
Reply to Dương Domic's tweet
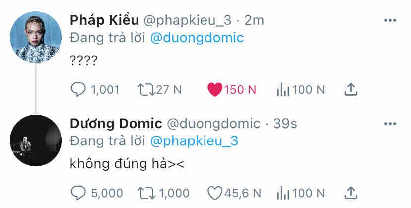coord(79,193)
